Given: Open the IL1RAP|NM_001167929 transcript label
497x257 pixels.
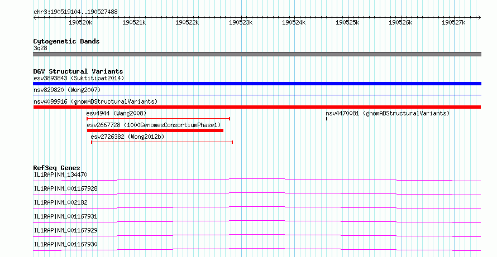Looking at the screenshot, I should 65,230.
